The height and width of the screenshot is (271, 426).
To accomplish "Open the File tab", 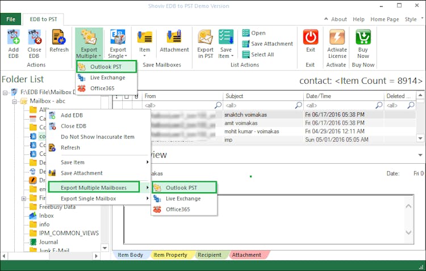I will pos(11,19).
